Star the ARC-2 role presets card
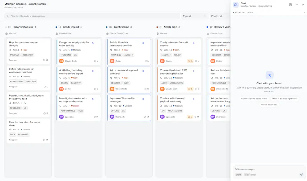 pyautogui.click(x=10, y=77)
